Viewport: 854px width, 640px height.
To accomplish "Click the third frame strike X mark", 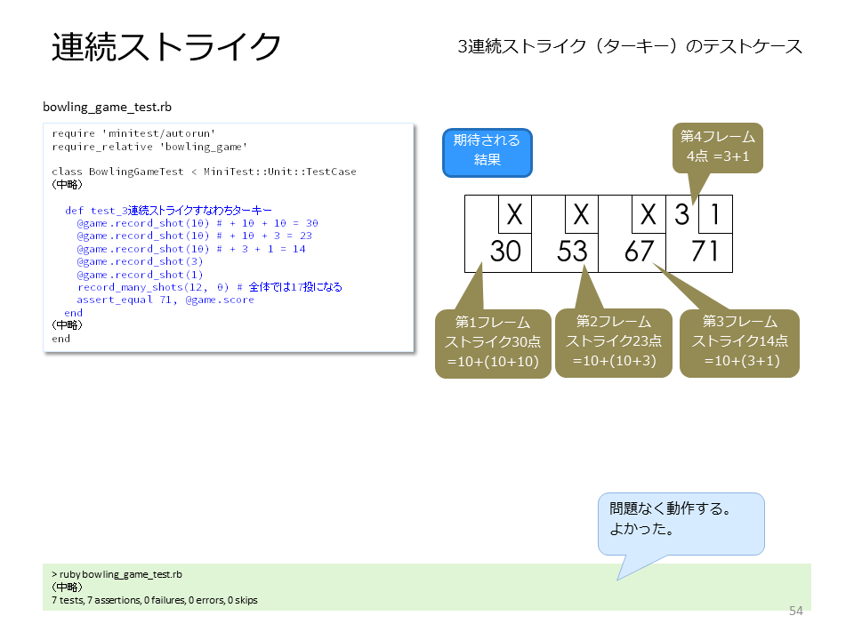I will tap(649, 214).
